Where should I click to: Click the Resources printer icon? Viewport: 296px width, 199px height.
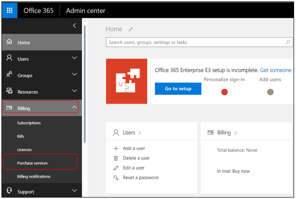(x=9, y=91)
